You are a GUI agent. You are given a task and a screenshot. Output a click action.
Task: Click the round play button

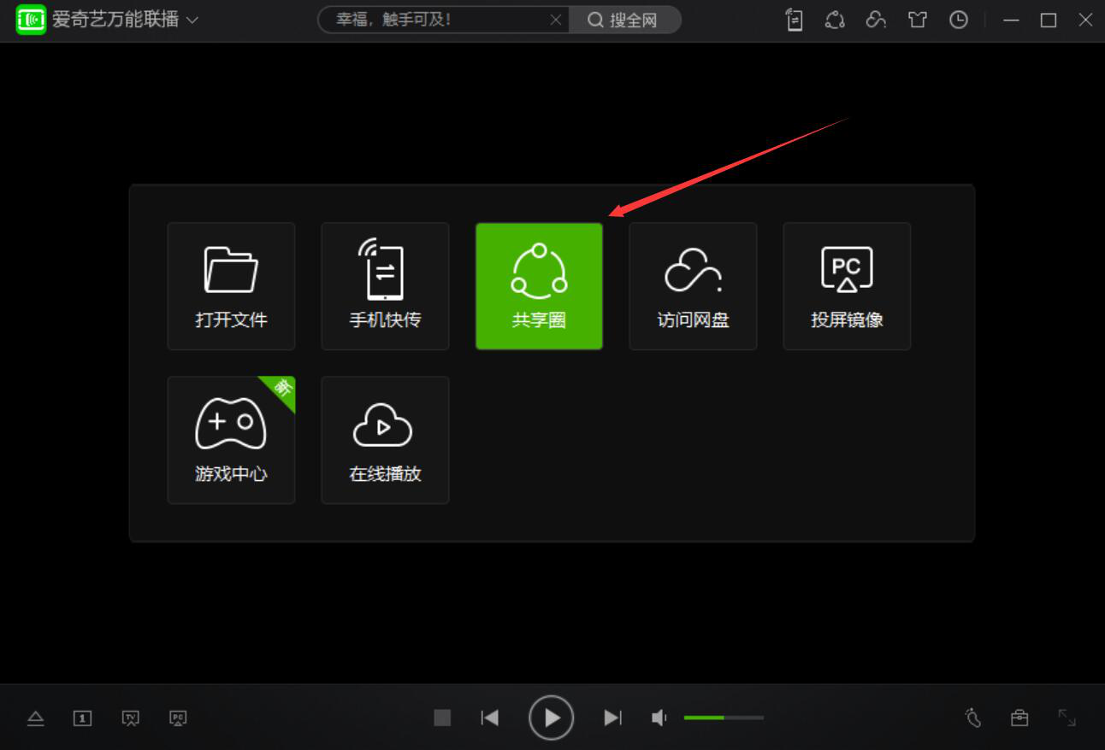click(552, 718)
